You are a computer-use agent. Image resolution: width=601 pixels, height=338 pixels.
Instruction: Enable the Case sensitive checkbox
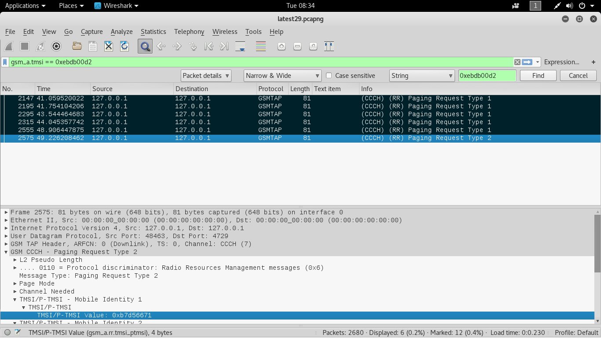(329, 76)
